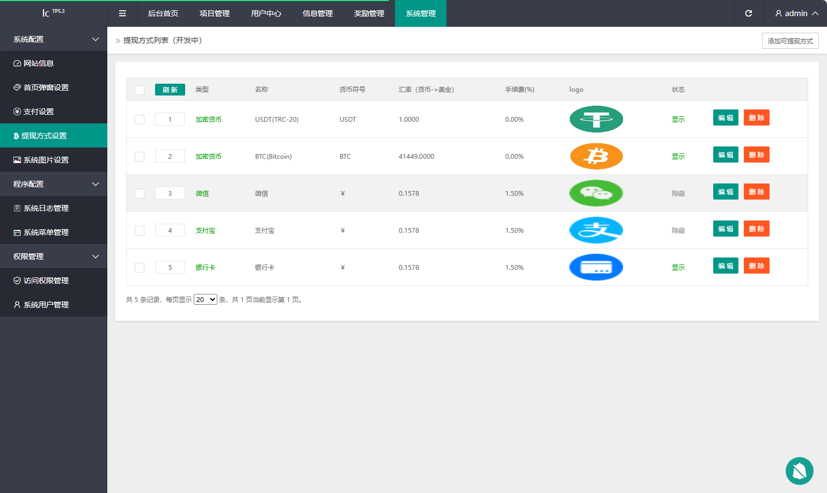The width and height of the screenshot is (827, 493).
Task: Collapse the 系统配置 sidebar group
Action: point(54,39)
